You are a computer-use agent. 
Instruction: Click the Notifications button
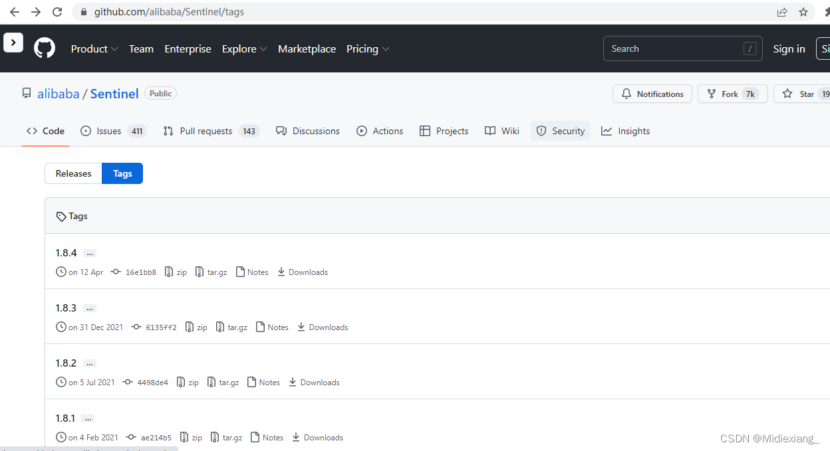click(652, 94)
